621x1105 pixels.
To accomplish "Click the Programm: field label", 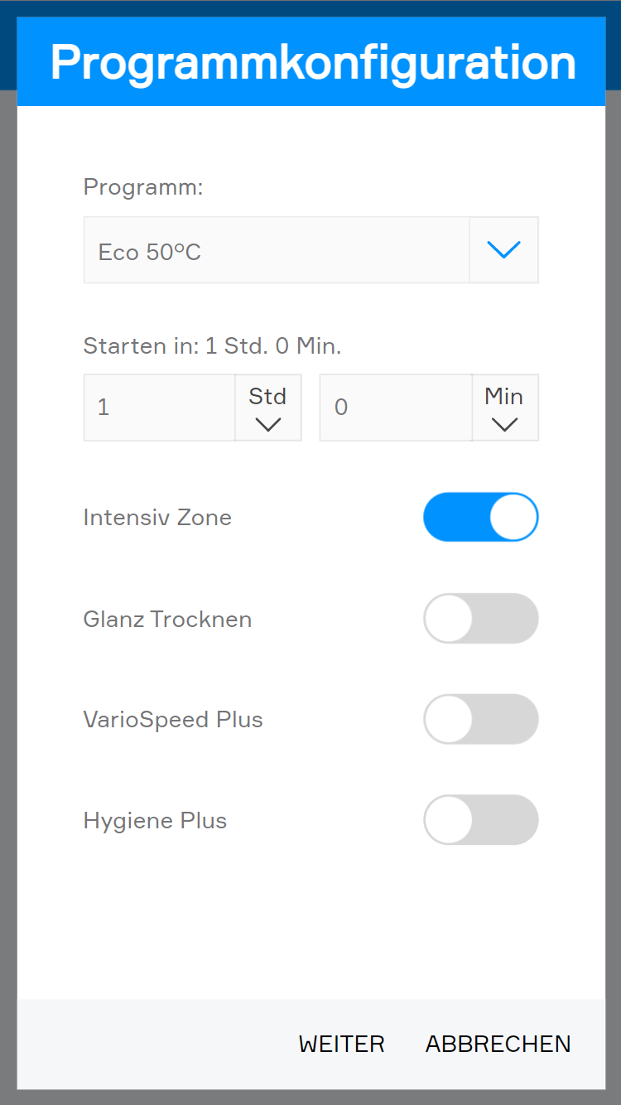I will pyautogui.click(x=142, y=187).
